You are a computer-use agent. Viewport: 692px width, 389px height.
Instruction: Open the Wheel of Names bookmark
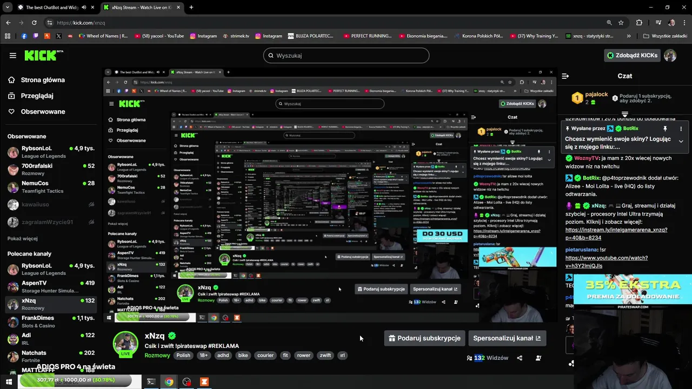(x=103, y=36)
